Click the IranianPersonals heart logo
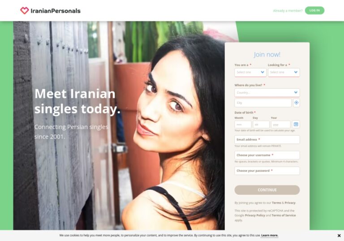This screenshot has height=241, width=344. [x=25, y=11]
